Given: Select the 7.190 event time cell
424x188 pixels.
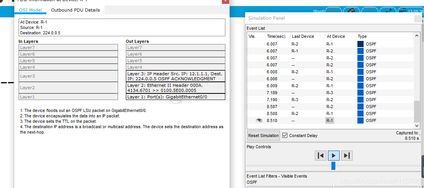Looking at the screenshot, I should [x=272, y=100].
